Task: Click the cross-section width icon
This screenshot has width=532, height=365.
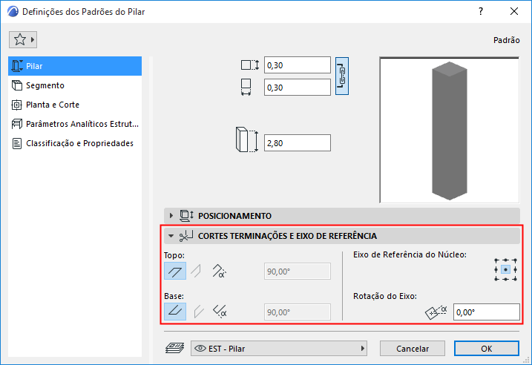Action: (x=246, y=88)
